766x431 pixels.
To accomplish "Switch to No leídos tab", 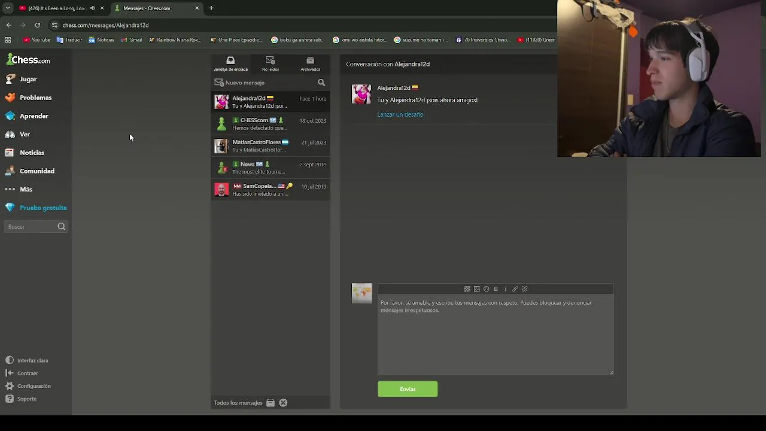I will point(270,63).
